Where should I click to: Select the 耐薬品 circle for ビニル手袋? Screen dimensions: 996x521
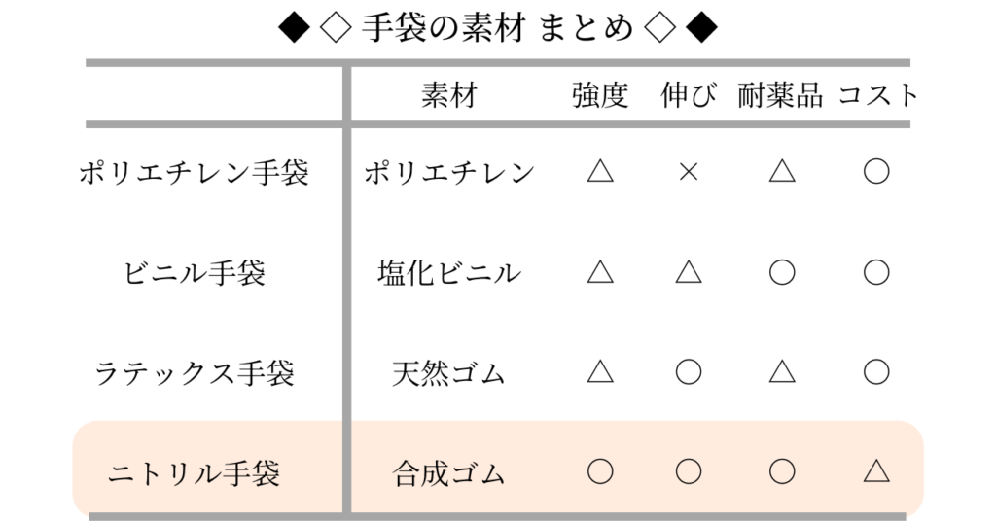pos(782,272)
